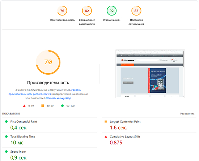Screen dimensions: 199x161
Task: Expand metrics using the Развернуть button
Action: click(187, 114)
